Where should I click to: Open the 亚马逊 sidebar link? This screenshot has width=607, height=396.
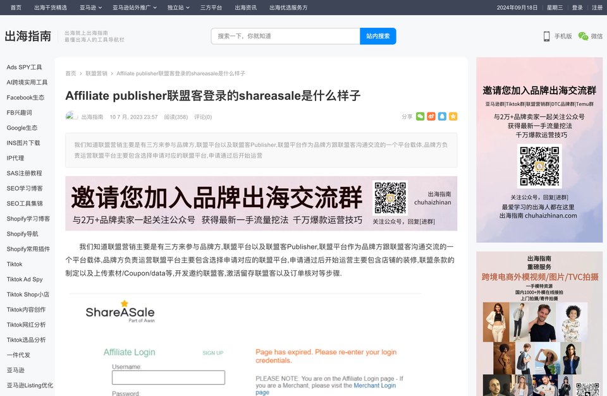point(15,370)
